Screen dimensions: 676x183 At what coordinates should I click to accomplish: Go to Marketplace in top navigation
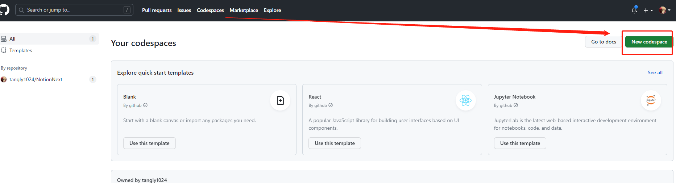point(244,10)
